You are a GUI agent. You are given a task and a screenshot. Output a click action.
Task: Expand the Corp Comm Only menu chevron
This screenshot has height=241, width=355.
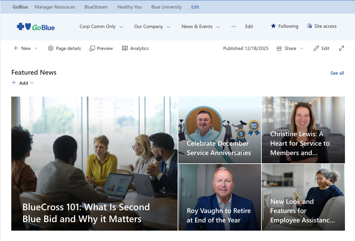click(121, 27)
